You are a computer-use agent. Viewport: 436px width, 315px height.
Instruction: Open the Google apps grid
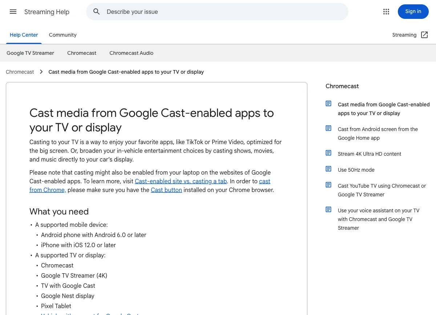[x=386, y=12]
